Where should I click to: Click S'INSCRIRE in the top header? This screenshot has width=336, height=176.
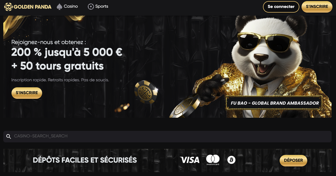click(x=317, y=7)
